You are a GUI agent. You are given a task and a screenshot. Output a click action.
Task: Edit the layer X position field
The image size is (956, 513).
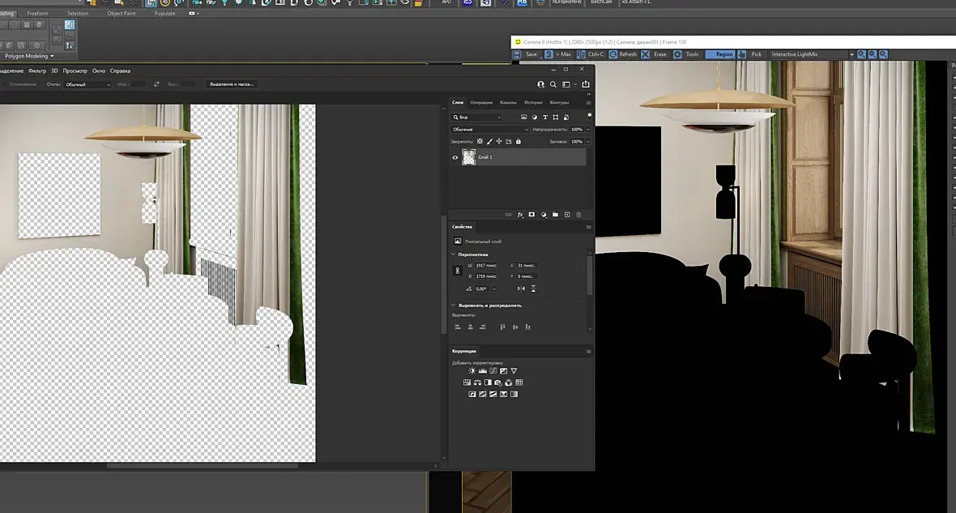click(527, 265)
